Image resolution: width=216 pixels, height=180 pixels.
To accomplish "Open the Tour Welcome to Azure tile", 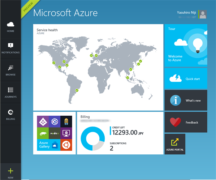I will 186,45.
